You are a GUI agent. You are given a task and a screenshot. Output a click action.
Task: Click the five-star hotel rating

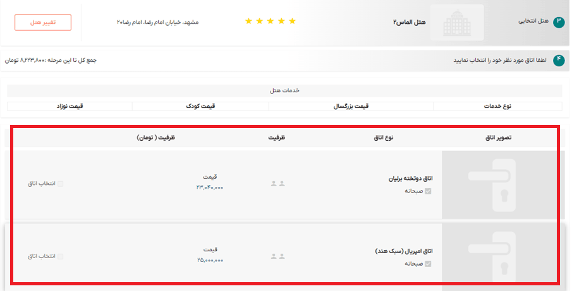pos(270,21)
